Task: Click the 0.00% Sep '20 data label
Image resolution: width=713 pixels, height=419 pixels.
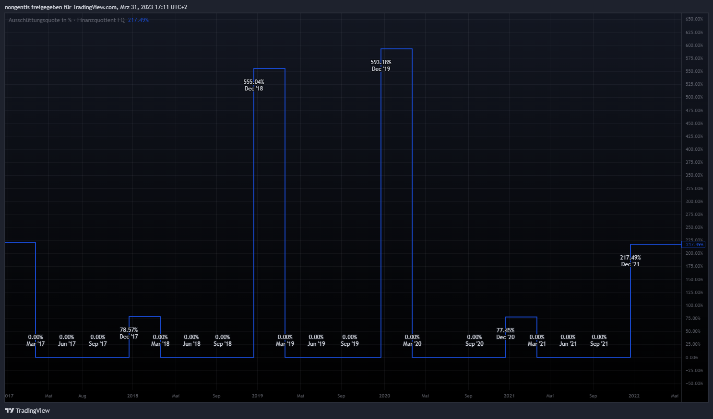Action: pos(474,340)
